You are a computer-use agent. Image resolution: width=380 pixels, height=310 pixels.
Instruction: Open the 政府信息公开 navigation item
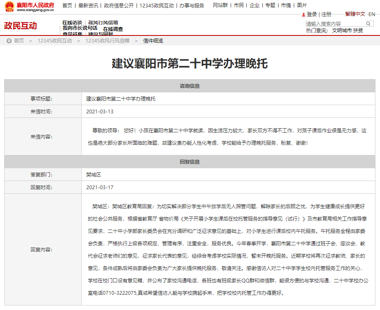tap(119, 5)
